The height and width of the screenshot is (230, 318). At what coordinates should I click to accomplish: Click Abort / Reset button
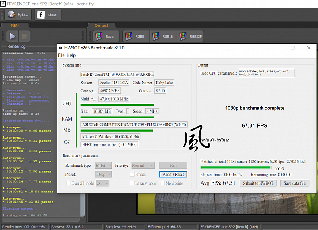coord(173,174)
